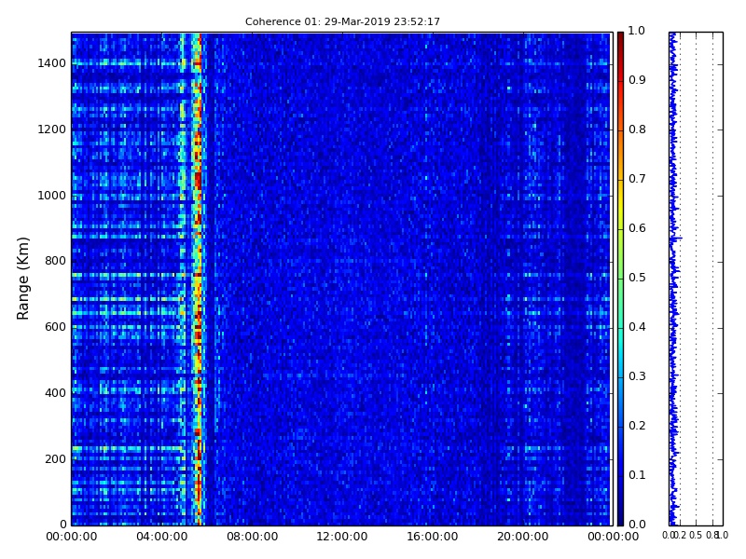
Task: Click the colorbar value label 1.0
Action: pyautogui.click(x=637, y=31)
